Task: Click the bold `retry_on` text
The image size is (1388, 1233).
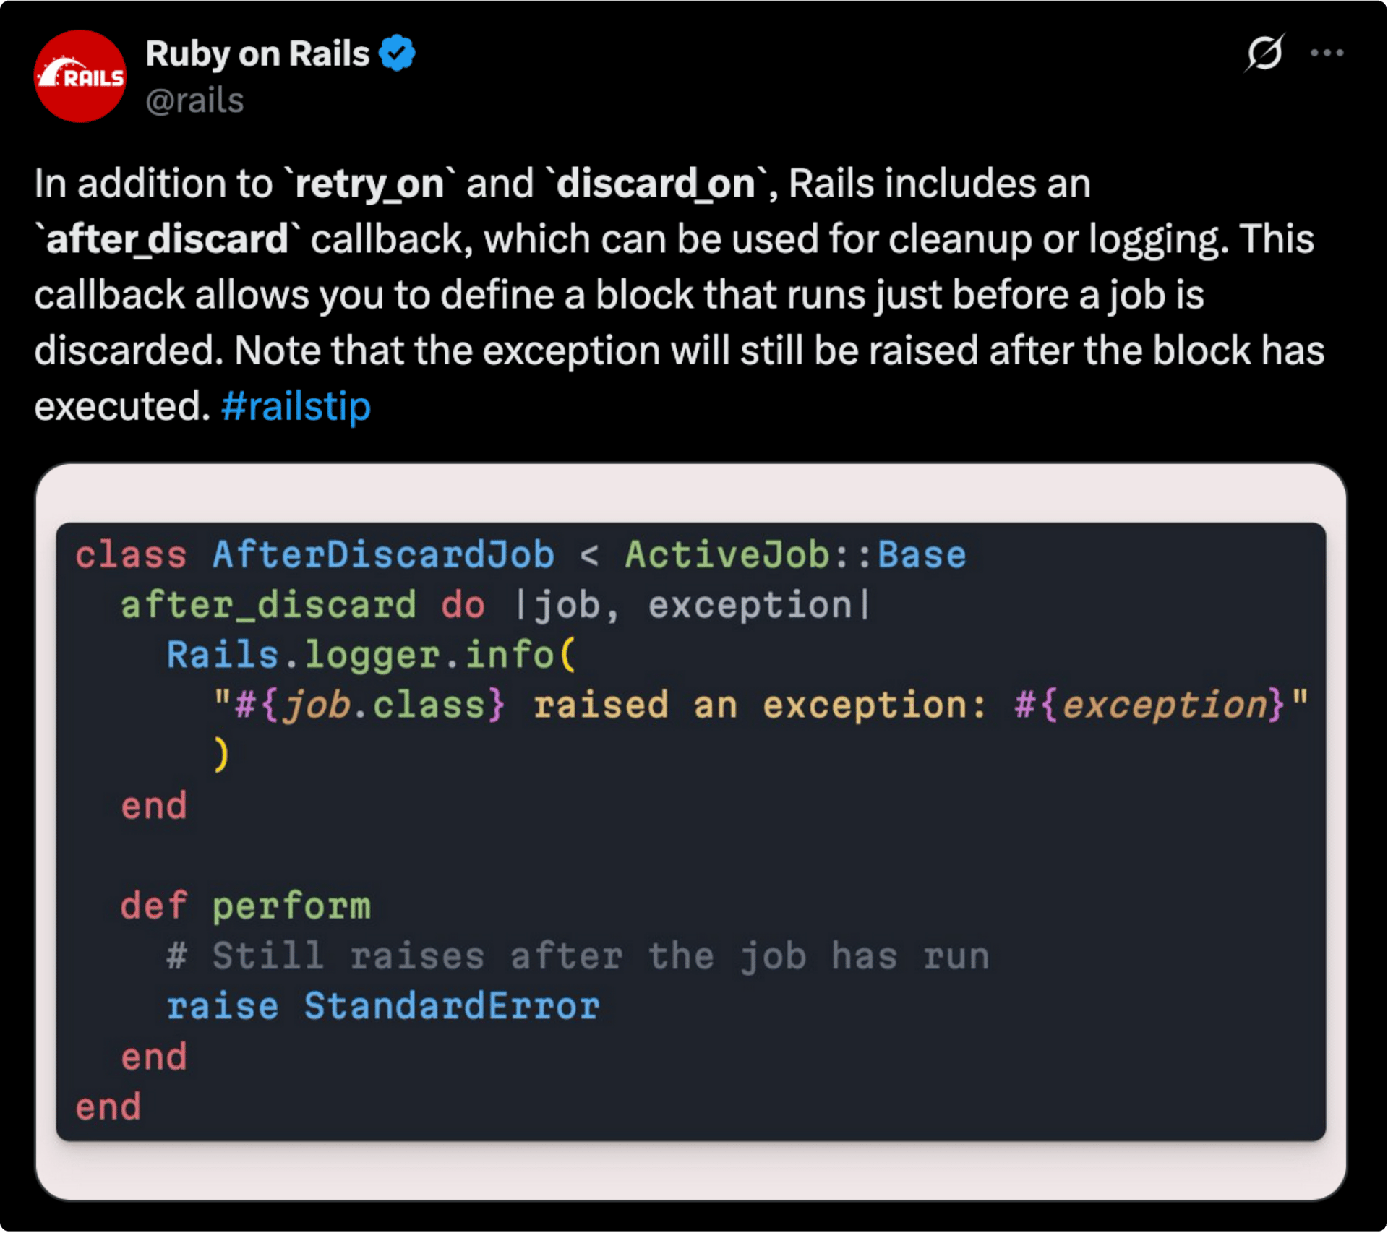Action: pos(369,184)
